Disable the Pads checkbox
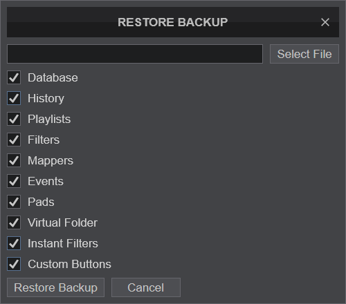346x304 pixels. pyautogui.click(x=14, y=202)
